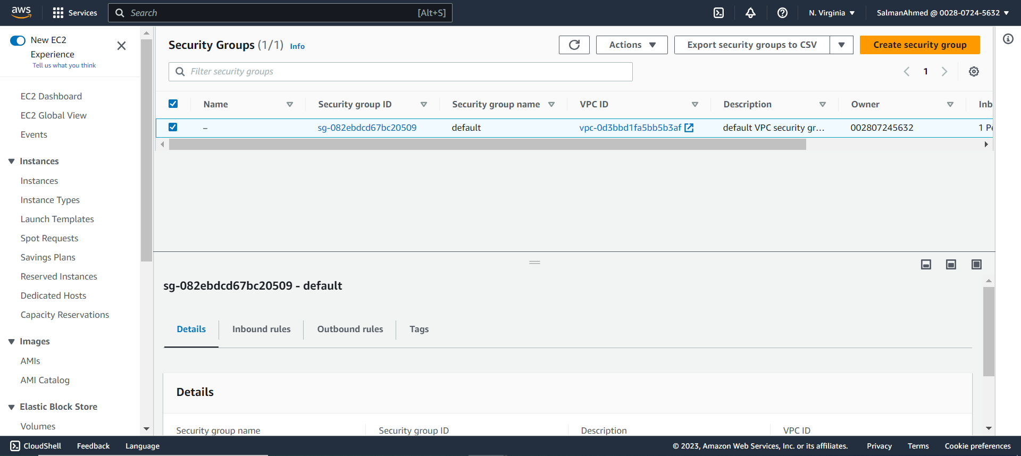This screenshot has height=456, width=1021.
Task: Switch to the Inbound rules tab
Action: pyautogui.click(x=261, y=329)
